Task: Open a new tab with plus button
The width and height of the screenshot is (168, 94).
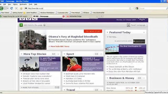Action: pos(101,16)
